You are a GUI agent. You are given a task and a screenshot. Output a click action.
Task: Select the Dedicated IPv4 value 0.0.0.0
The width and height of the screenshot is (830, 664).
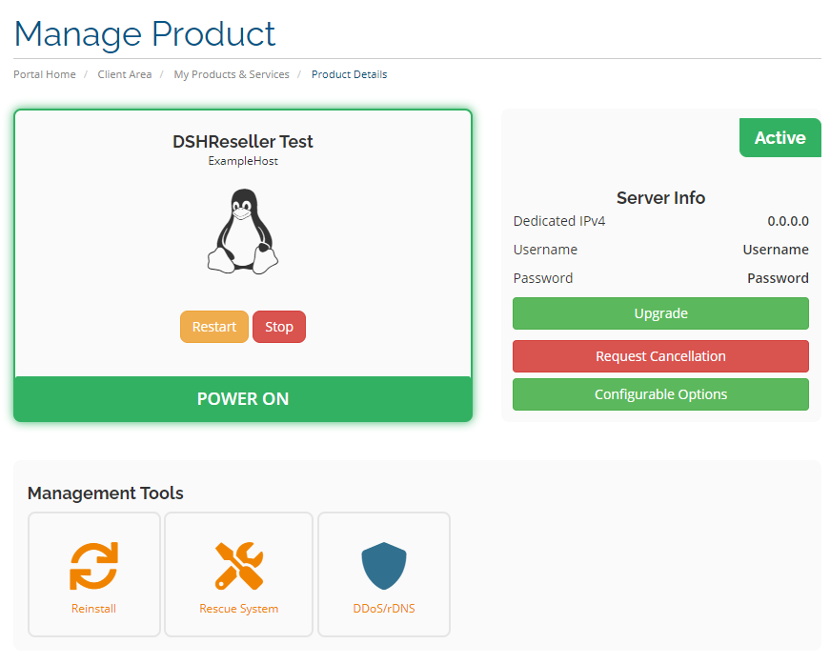(788, 221)
